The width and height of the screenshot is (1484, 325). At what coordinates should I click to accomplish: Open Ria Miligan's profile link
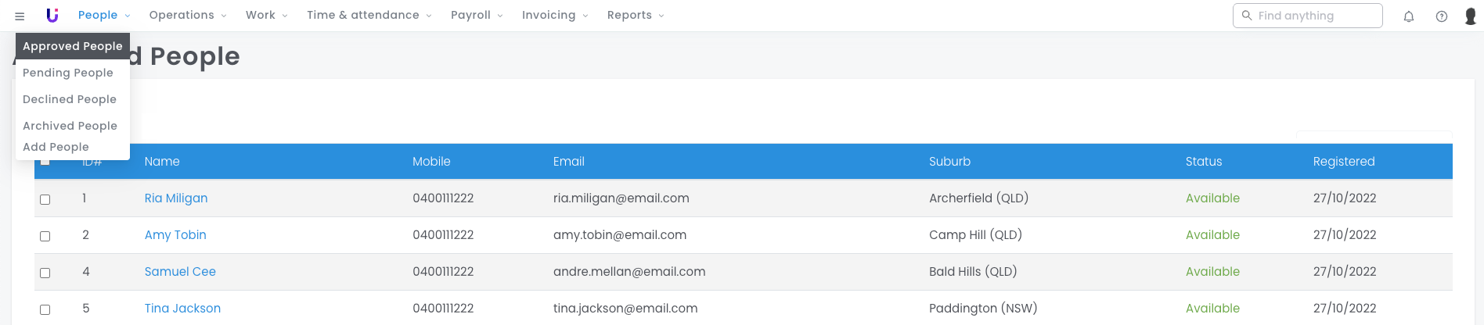pyautogui.click(x=176, y=198)
